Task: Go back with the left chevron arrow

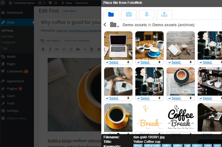Action: point(105,25)
